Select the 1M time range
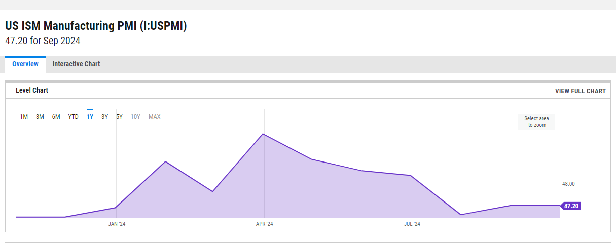Viewport: 616px width, 243px height. click(24, 117)
